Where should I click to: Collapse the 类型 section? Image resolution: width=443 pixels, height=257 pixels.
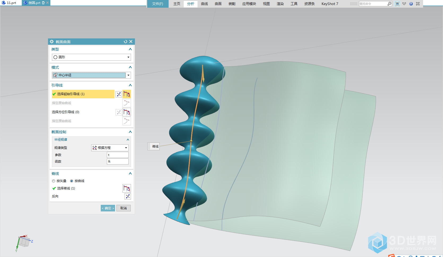130,49
